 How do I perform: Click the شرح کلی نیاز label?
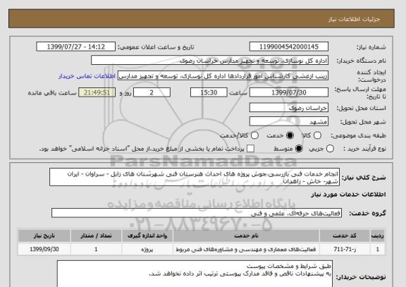click(x=364, y=178)
